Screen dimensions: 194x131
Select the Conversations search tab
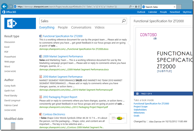pyautogui.click(x=81, y=28)
